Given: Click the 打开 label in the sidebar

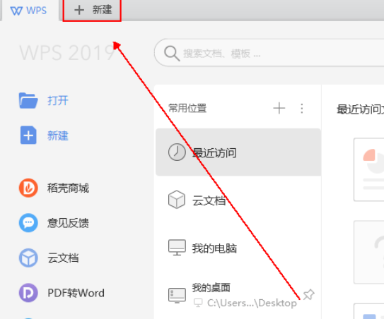Looking at the screenshot, I should (x=58, y=101).
